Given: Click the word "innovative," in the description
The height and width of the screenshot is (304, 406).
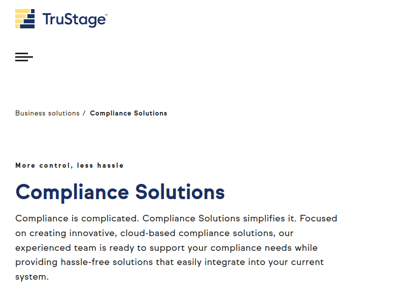Looking at the screenshot, I should coord(93,233).
